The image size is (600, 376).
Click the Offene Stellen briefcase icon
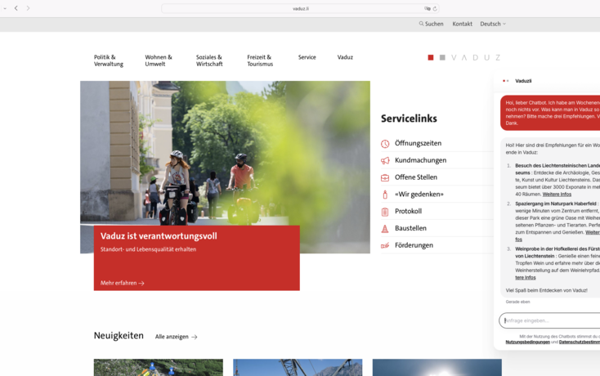pos(385,177)
